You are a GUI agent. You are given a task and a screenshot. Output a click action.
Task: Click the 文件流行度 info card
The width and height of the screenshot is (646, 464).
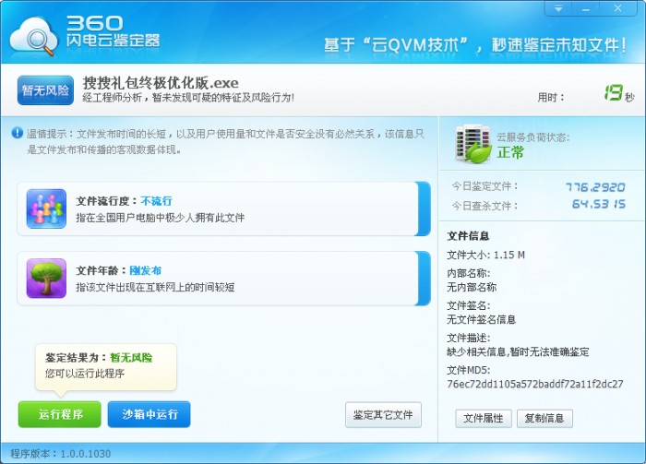[x=223, y=208]
